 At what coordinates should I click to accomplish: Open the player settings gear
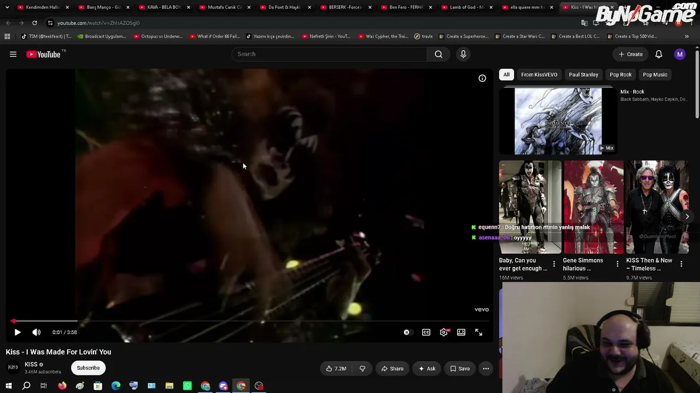coord(444,332)
